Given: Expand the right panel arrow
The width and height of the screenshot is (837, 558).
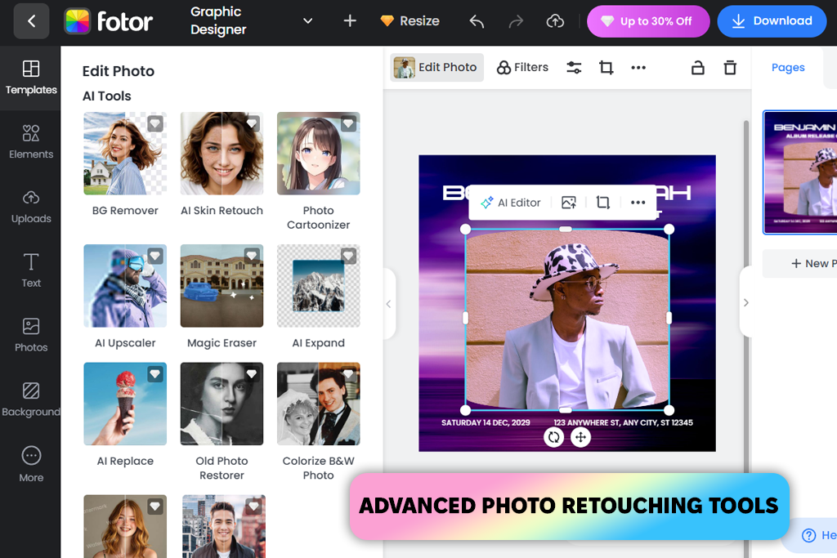Looking at the screenshot, I should [x=745, y=302].
